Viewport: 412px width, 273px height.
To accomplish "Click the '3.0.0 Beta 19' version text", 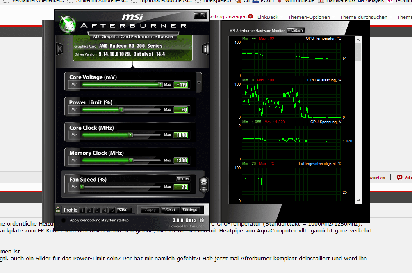I will pyautogui.click(x=188, y=220).
